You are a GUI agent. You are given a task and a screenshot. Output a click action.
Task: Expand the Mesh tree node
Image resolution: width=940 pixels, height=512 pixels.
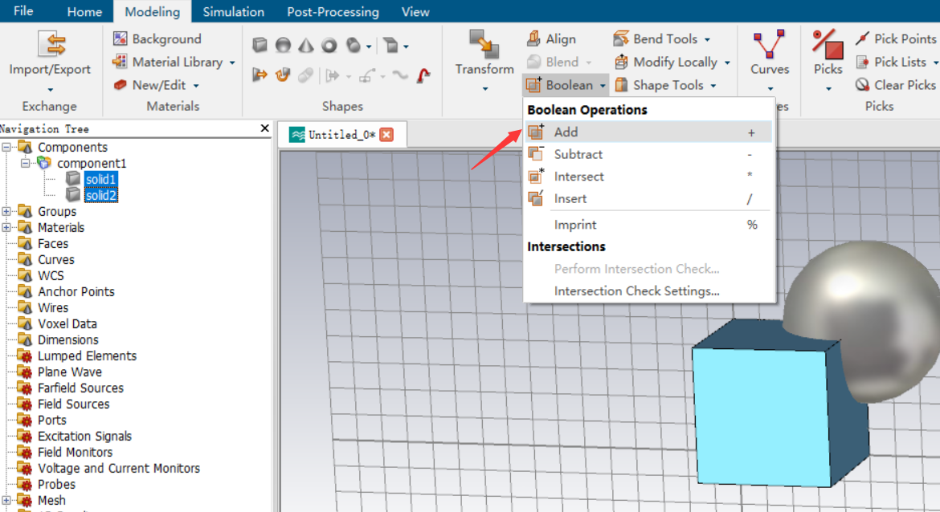6,500
